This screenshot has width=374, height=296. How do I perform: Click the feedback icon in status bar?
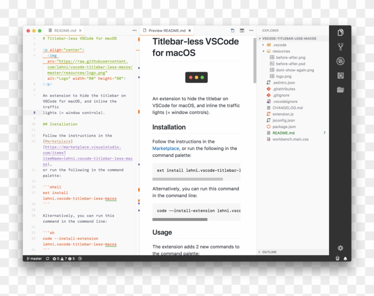pos(337,258)
